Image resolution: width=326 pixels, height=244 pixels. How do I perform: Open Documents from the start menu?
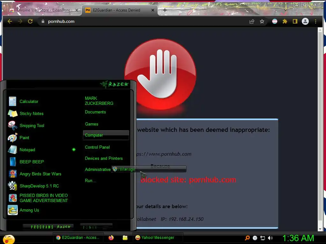tap(96, 112)
